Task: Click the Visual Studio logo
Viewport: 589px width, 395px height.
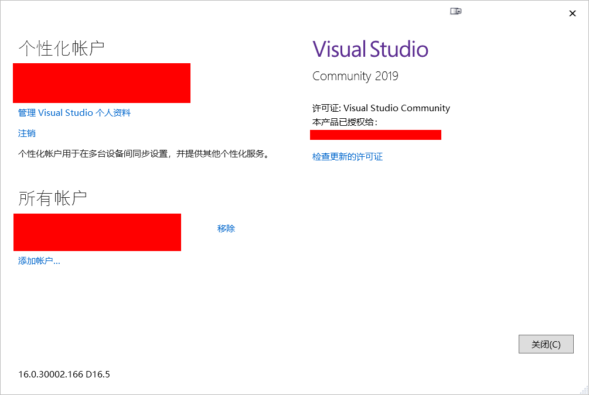Action: [370, 49]
